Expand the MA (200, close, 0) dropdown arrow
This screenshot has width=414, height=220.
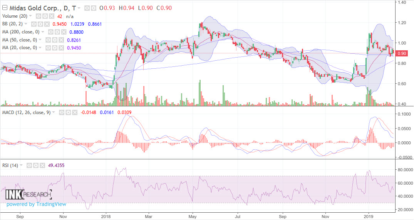pyautogui.click(x=42, y=32)
